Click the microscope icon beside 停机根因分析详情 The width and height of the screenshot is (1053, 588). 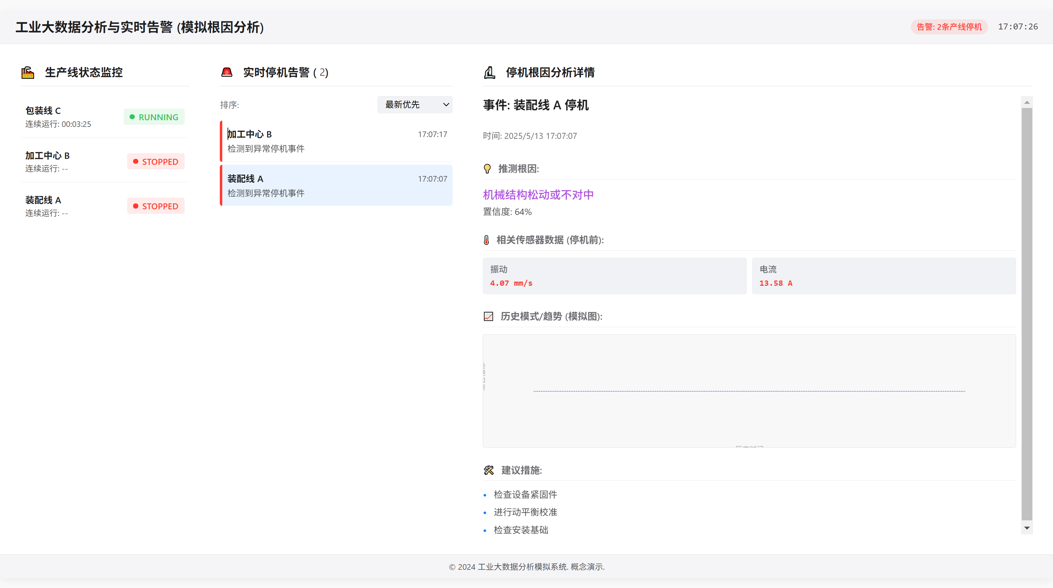coord(489,72)
